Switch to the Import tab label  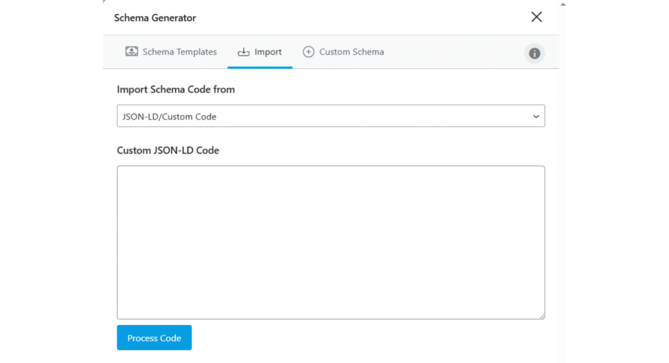(268, 52)
